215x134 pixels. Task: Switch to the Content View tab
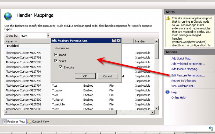[38, 122]
